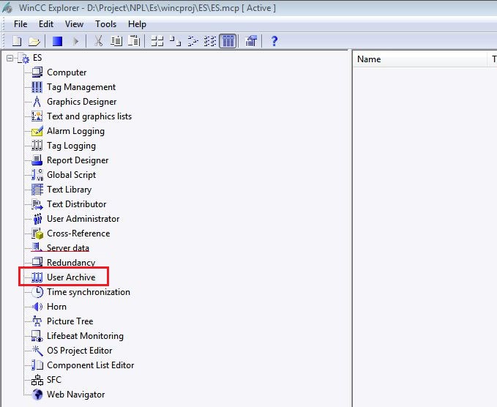Select the Tag Logging label

(71, 146)
